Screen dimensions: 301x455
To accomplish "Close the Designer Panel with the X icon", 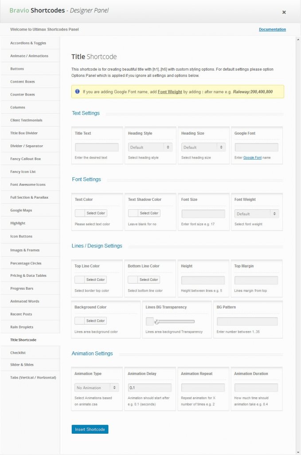I will 284,12.
